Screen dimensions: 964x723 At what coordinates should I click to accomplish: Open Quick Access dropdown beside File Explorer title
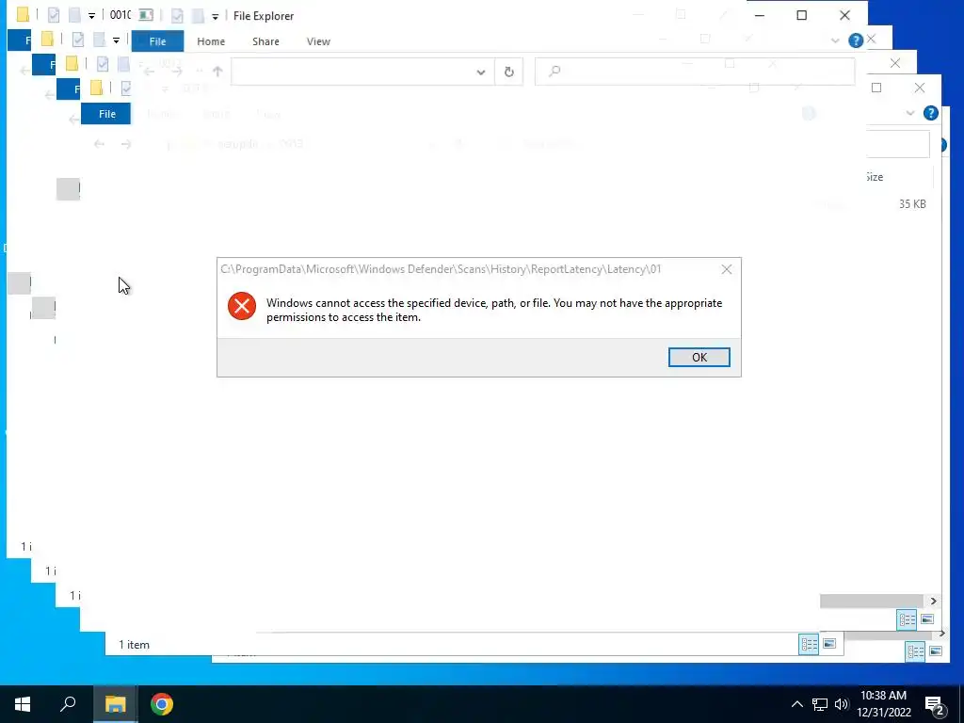tap(215, 17)
